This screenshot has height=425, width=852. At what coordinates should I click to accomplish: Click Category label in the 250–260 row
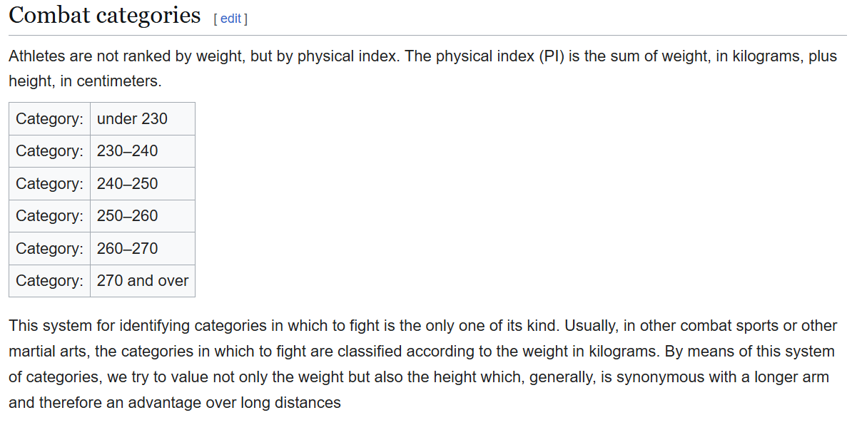(x=49, y=216)
